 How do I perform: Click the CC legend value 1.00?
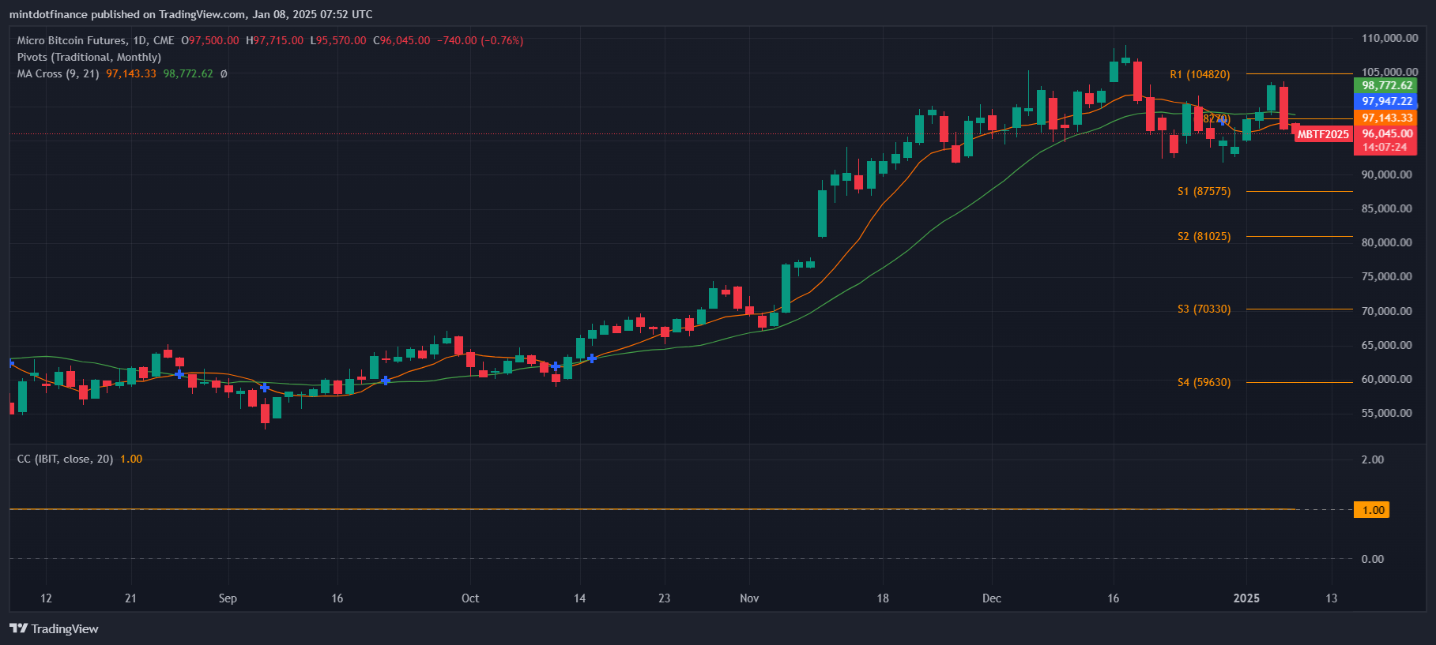131,459
